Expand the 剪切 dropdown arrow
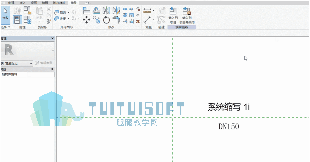This screenshot has height=162, width=310. pos(68,13)
